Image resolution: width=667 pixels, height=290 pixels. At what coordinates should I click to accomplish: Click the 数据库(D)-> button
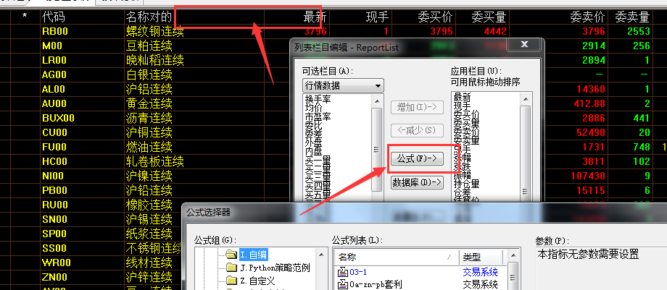[417, 182]
